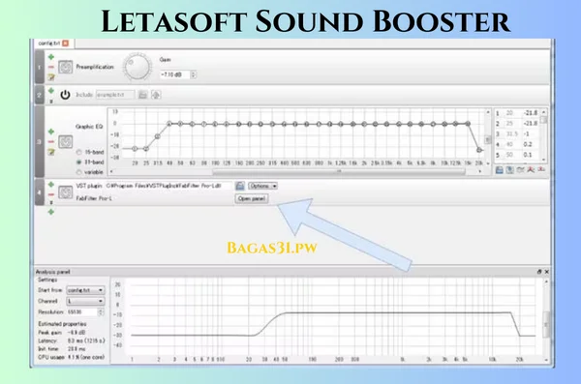Add a filter using plus in Graphic EQ row
Image resolution: width=581 pixels, height=384 pixels.
point(51,132)
